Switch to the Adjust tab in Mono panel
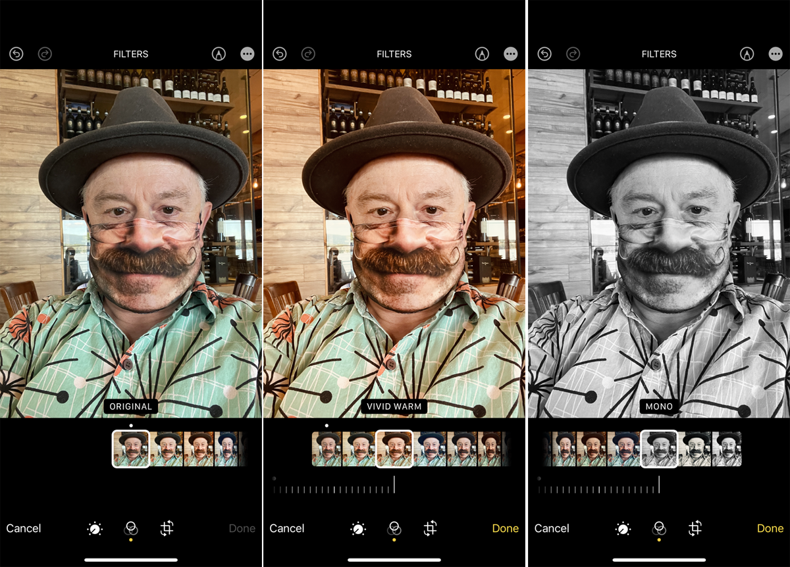 click(622, 528)
